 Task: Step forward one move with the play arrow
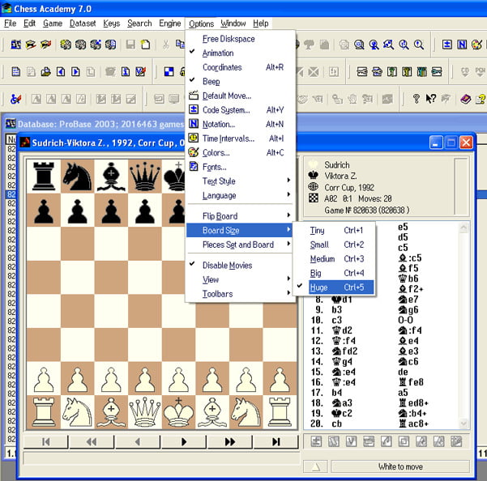point(184,441)
